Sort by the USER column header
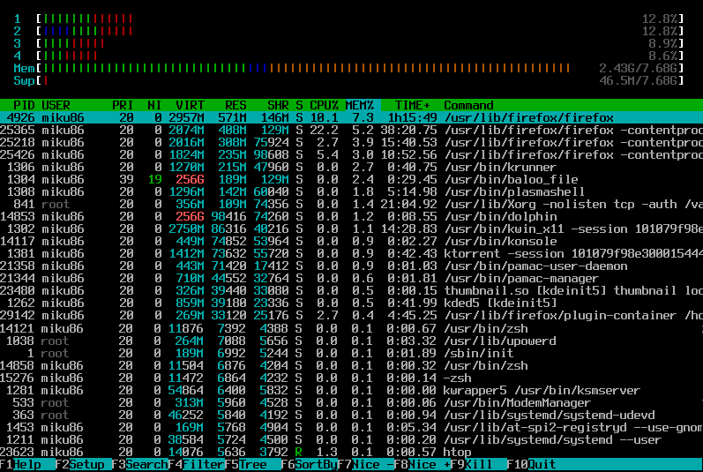Image resolution: width=703 pixels, height=472 pixels. click(x=56, y=105)
